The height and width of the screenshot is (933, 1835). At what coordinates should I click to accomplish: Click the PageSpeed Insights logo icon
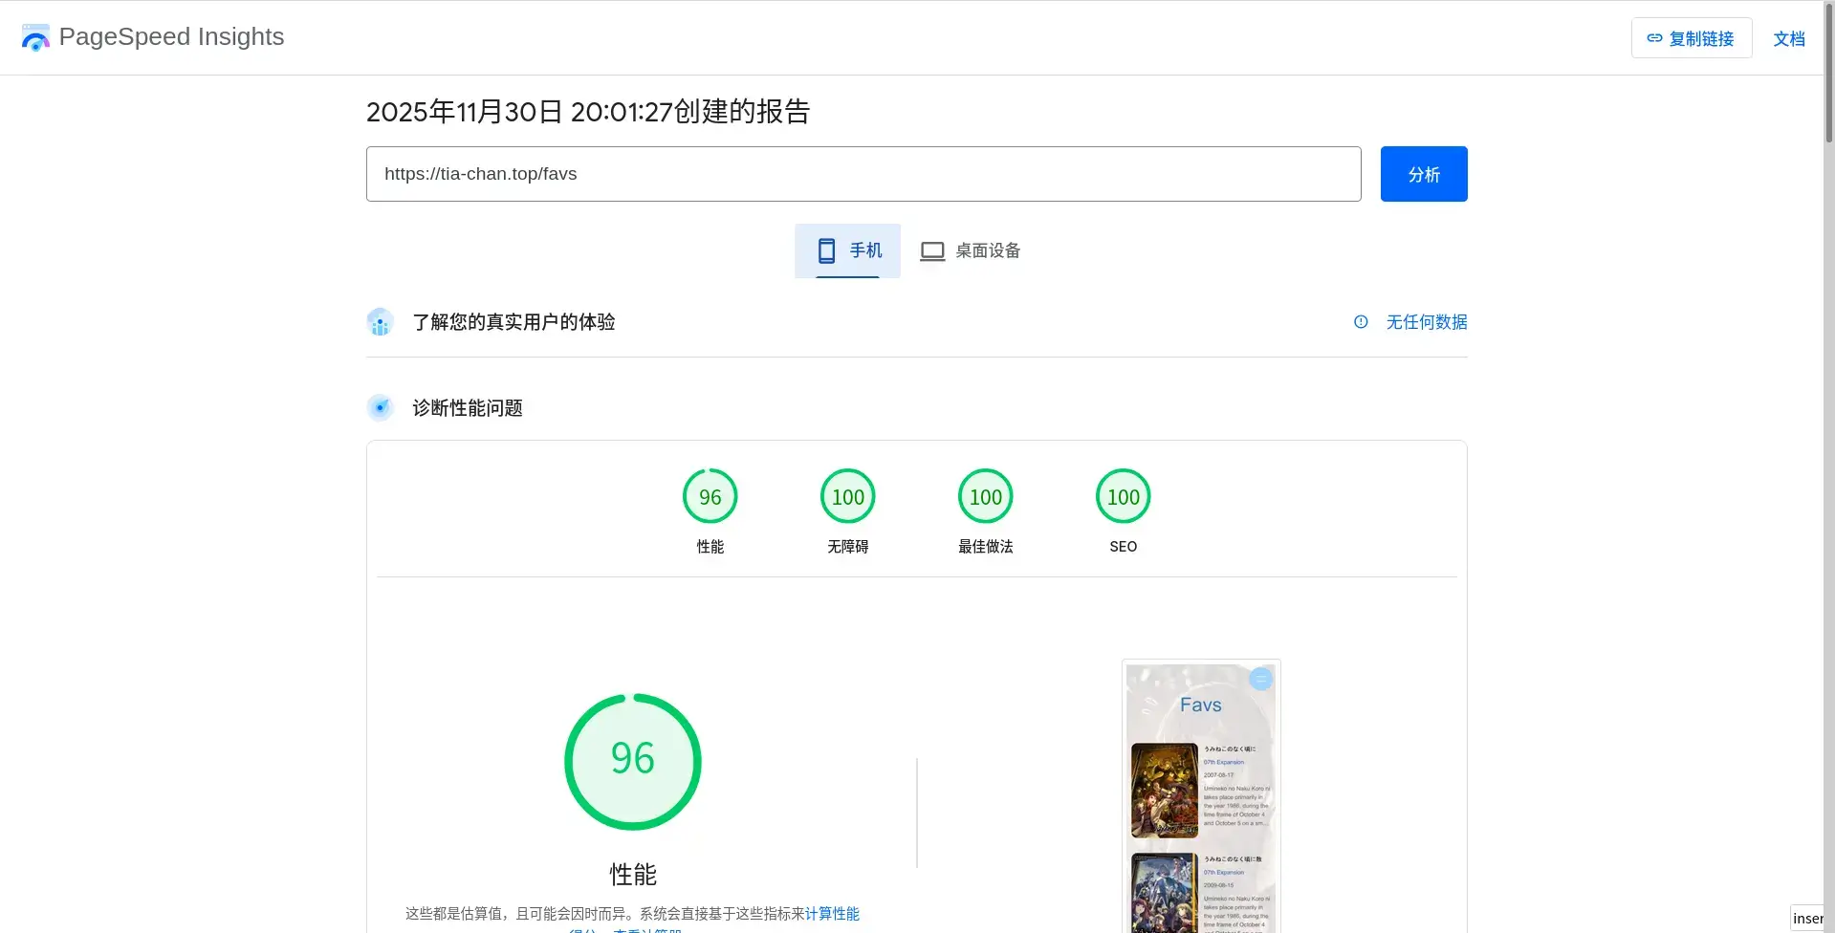click(35, 37)
